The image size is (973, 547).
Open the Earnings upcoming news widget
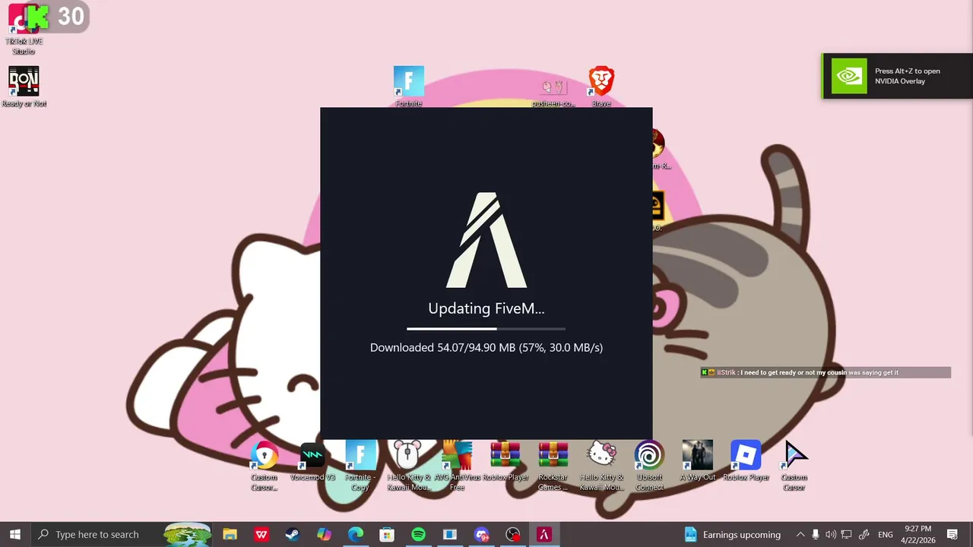tap(733, 534)
